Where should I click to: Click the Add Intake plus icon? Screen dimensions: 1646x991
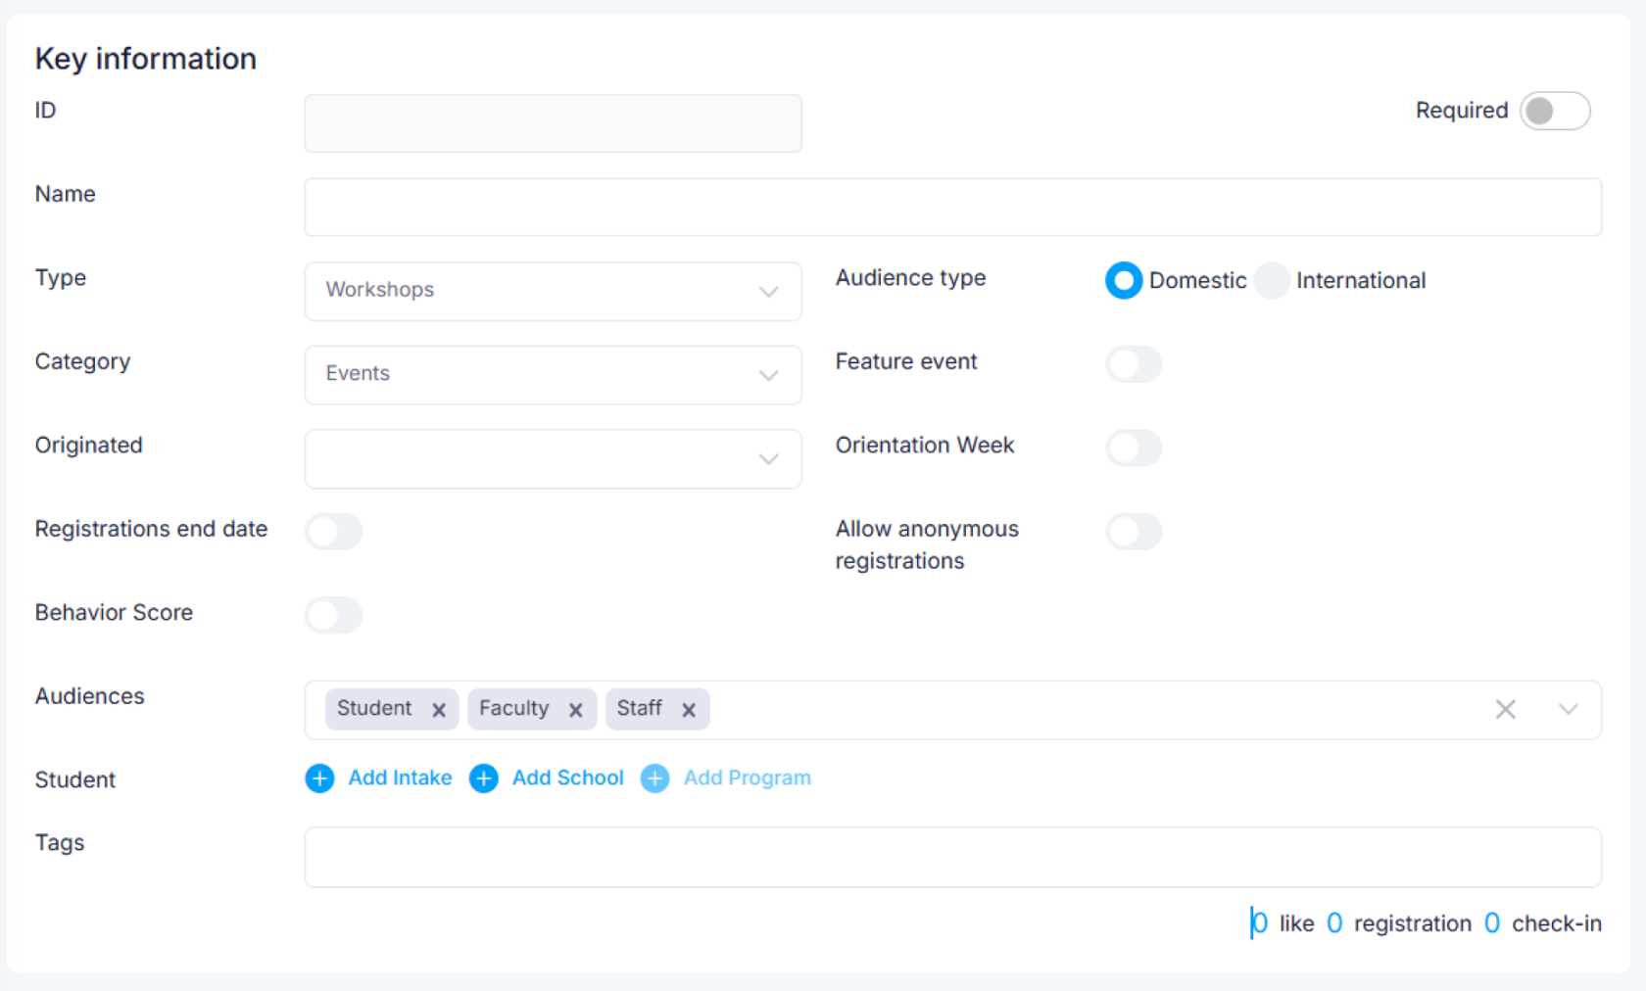(x=319, y=779)
